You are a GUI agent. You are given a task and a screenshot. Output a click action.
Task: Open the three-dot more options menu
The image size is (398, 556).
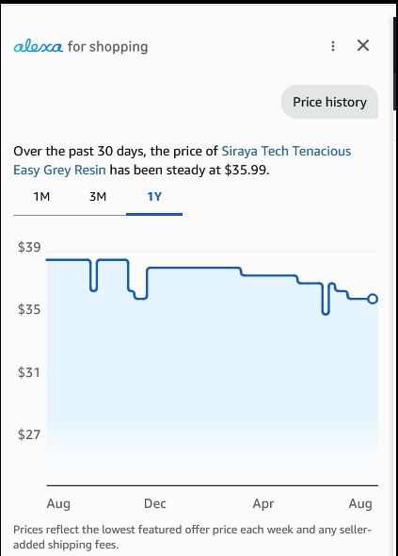333,46
